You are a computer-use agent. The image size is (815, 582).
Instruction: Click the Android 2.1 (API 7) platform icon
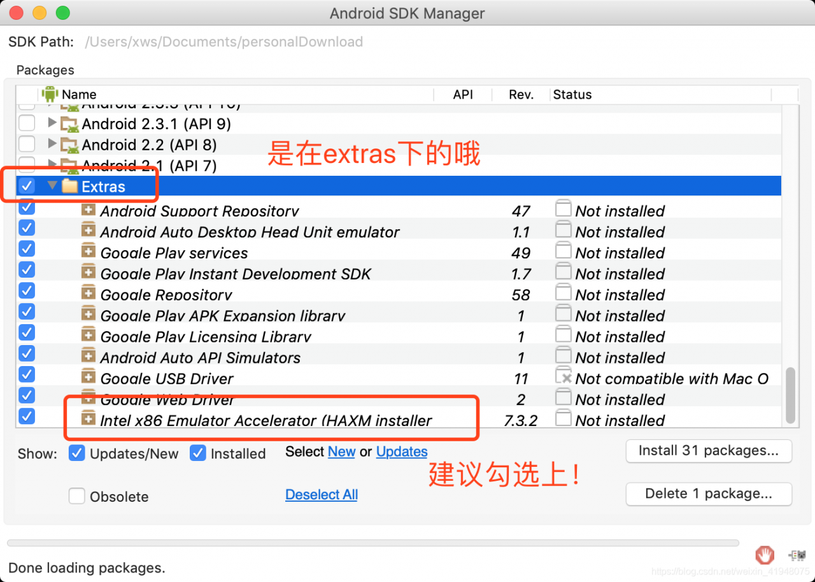point(69,166)
